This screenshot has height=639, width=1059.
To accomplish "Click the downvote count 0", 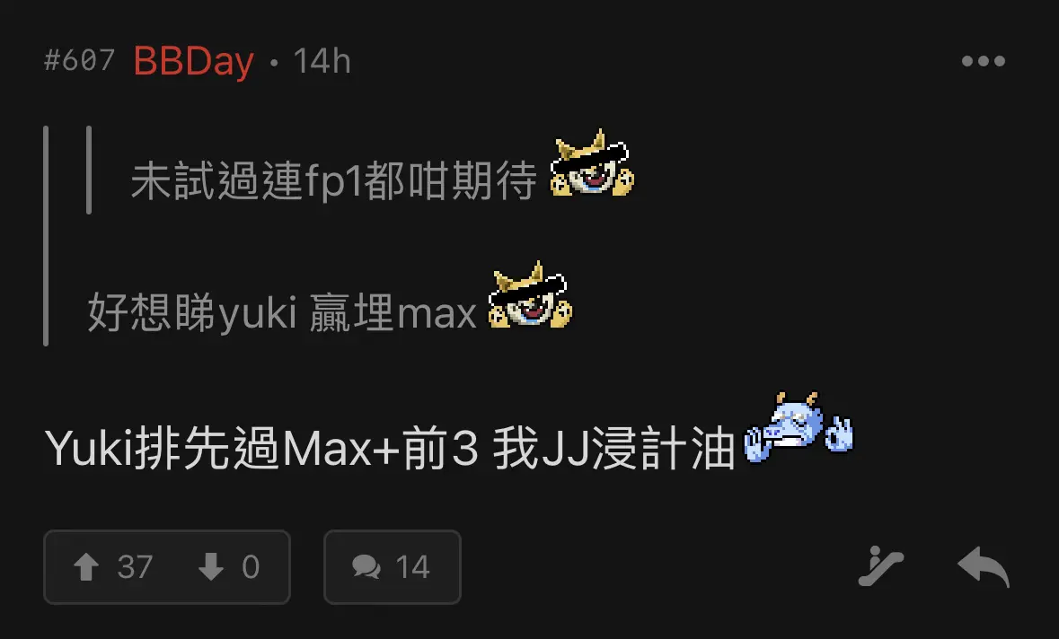I will (x=251, y=567).
